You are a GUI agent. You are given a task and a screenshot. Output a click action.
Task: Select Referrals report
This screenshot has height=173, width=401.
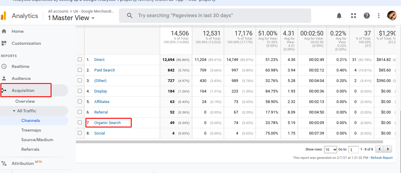(30, 149)
